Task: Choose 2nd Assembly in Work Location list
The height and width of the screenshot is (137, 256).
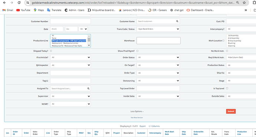Action: (234, 38)
